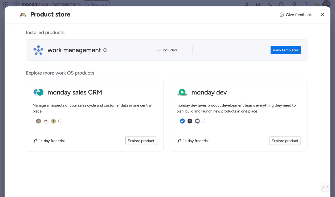Click the Product store logo icon
Image resolution: width=335 pixels, height=197 pixels.
point(23,15)
